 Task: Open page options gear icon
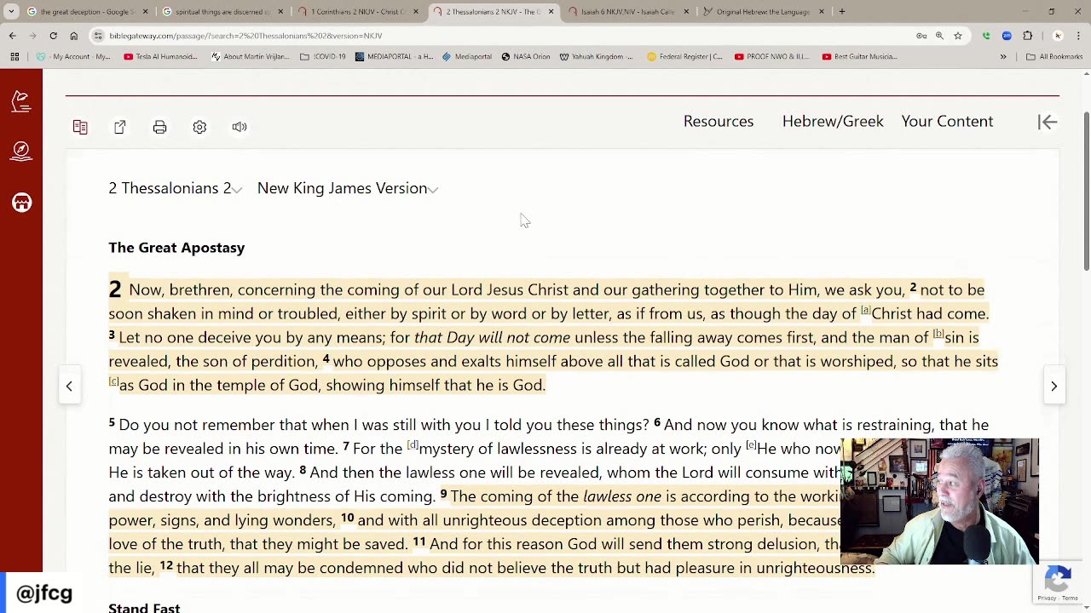coord(199,127)
